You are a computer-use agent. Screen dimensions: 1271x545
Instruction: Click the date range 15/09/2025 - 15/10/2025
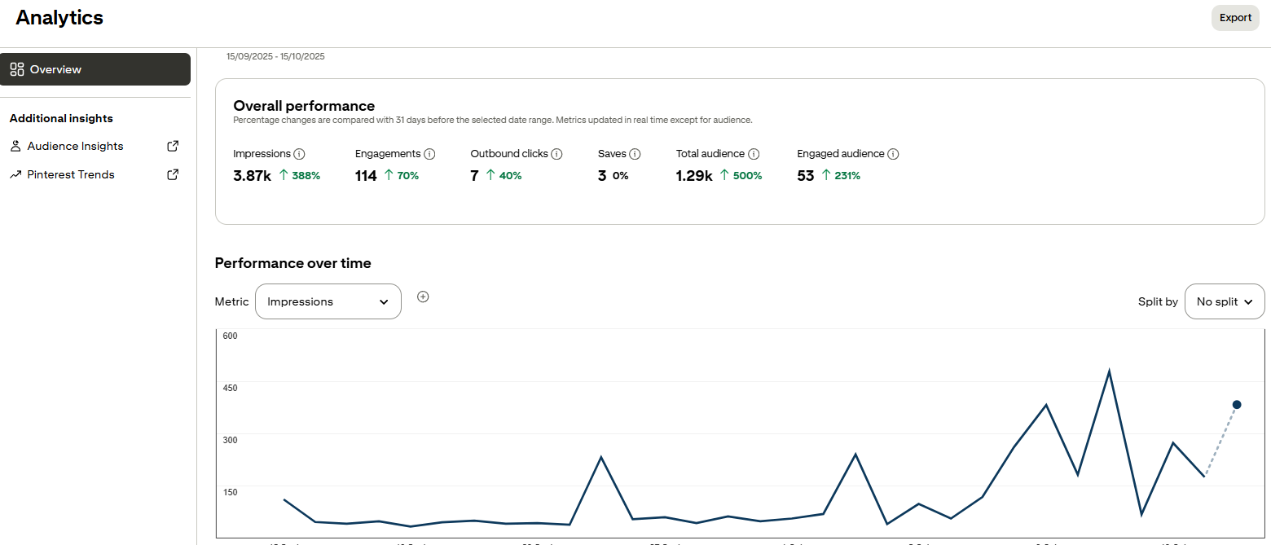(275, 57)
